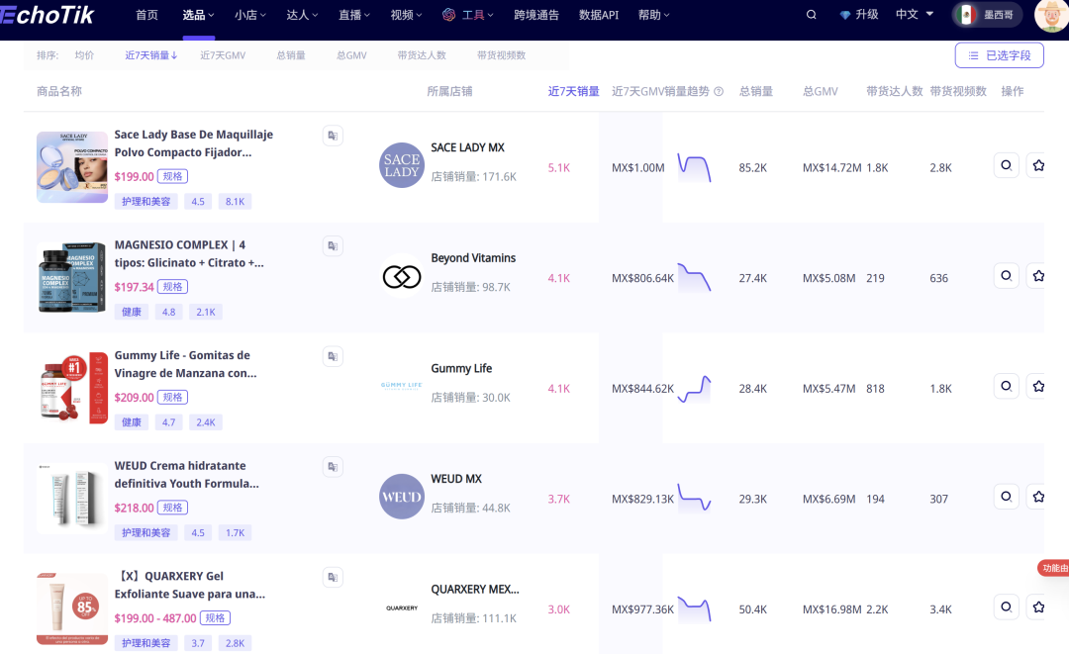Click the 升级 upgrade link

(858, 15)
